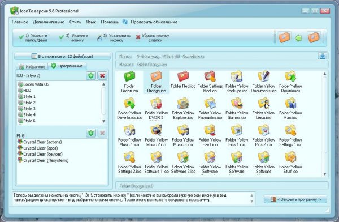Pick Folder Yellow Settings 1.ico
The width and height of the screenshot is (339, 222).
click(290, 136)
